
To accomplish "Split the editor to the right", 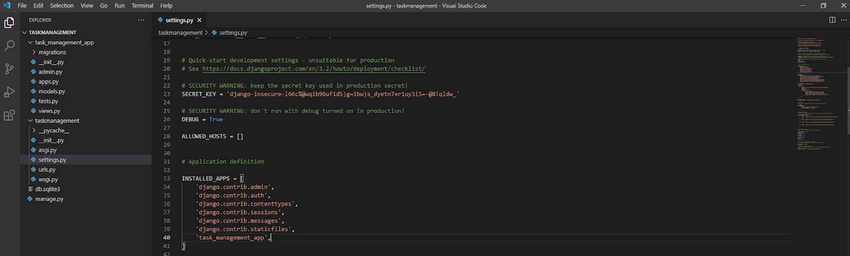I will pos(832,20).
